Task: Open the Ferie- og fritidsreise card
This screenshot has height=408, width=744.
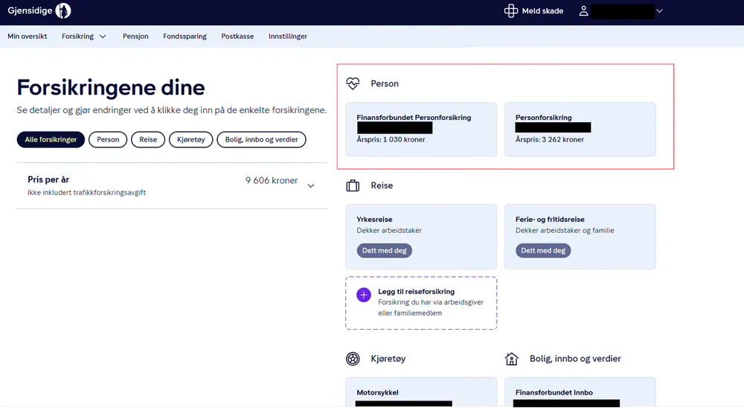Action: tap(580, 237)
